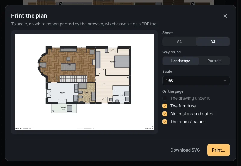241x166 pixels.
Task: Open the Scale dropdown showing 1:50
Action: [x=196, y=81]
